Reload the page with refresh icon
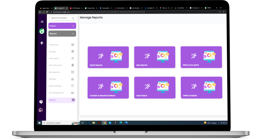 [x=47, y=12]
